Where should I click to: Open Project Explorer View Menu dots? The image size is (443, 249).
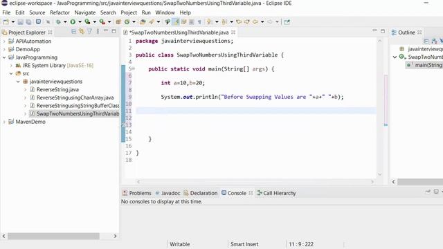(98, 32)
